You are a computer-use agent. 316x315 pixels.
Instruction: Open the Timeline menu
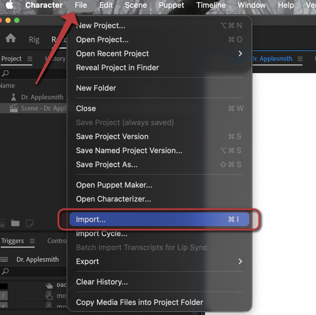coord(211,5)
